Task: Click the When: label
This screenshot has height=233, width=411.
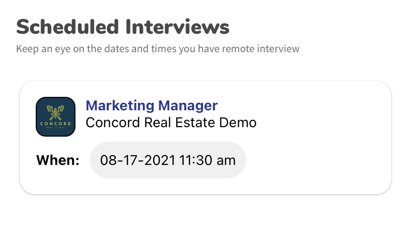Action: pos(58,160)
